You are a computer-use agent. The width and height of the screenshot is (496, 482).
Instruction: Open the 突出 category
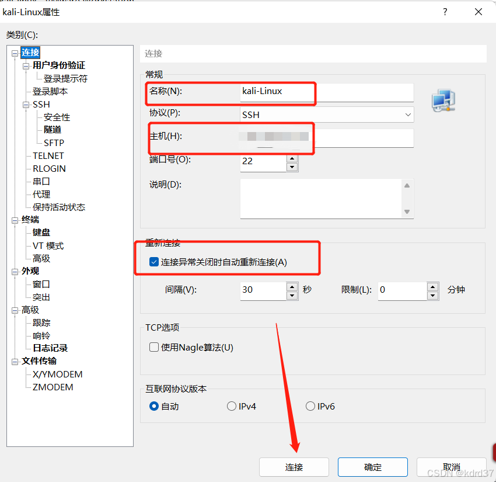coord(41,297)
